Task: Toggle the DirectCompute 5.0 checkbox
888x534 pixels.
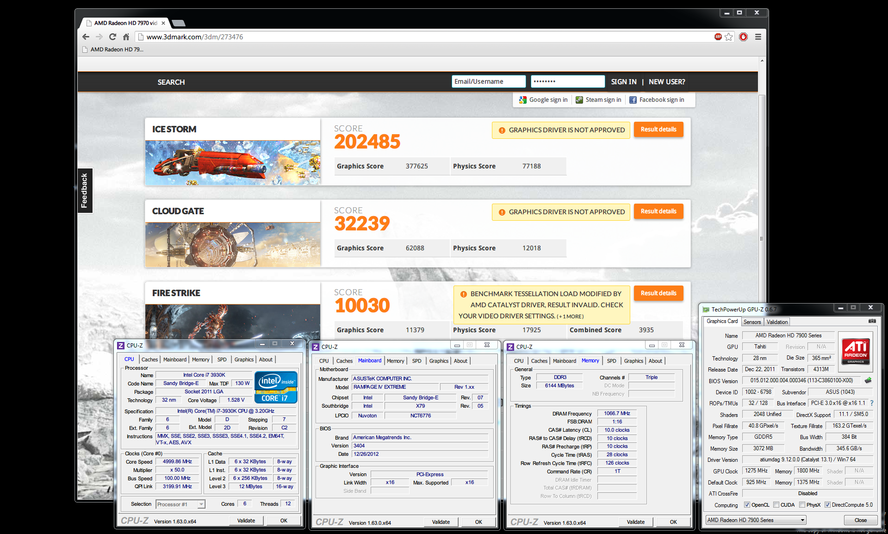Action: point(827,505)
